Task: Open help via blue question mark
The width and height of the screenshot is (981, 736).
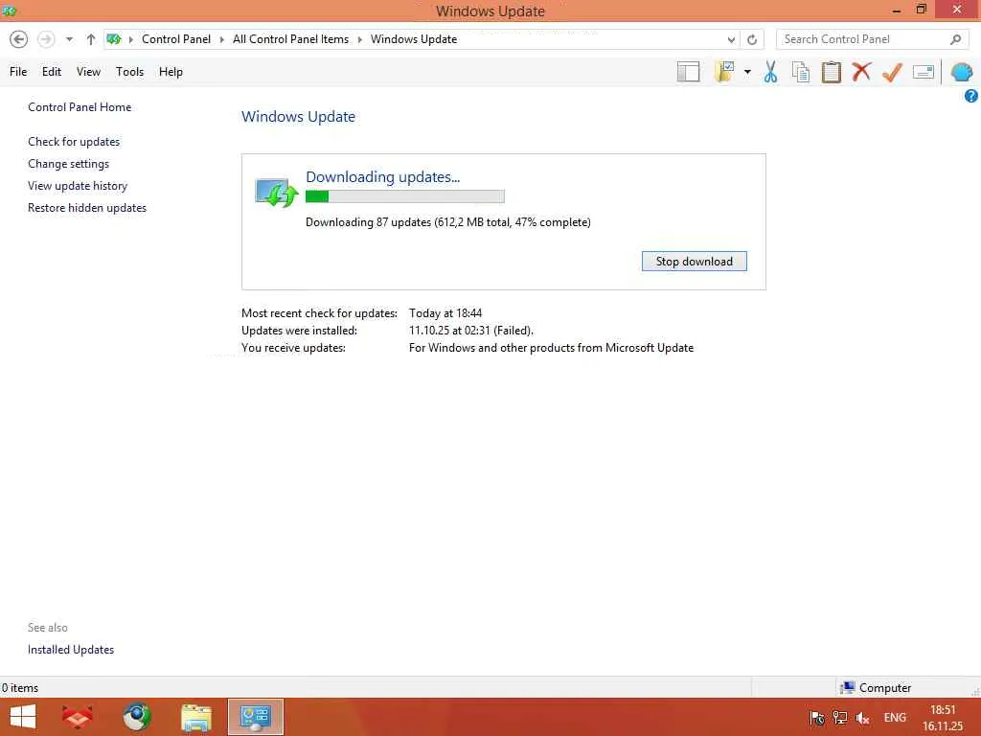Action: click(x=971, y=96)
